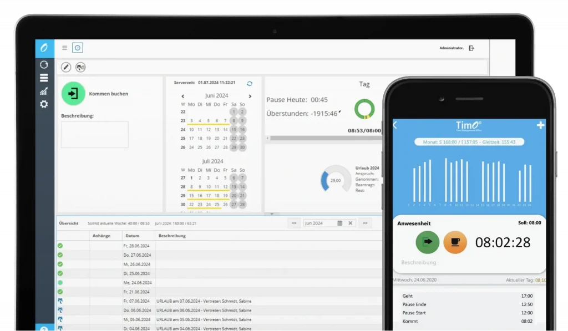568x331 pixels.
Task: Click the pencil edit icon in toolbar
Action: point(66,67)
